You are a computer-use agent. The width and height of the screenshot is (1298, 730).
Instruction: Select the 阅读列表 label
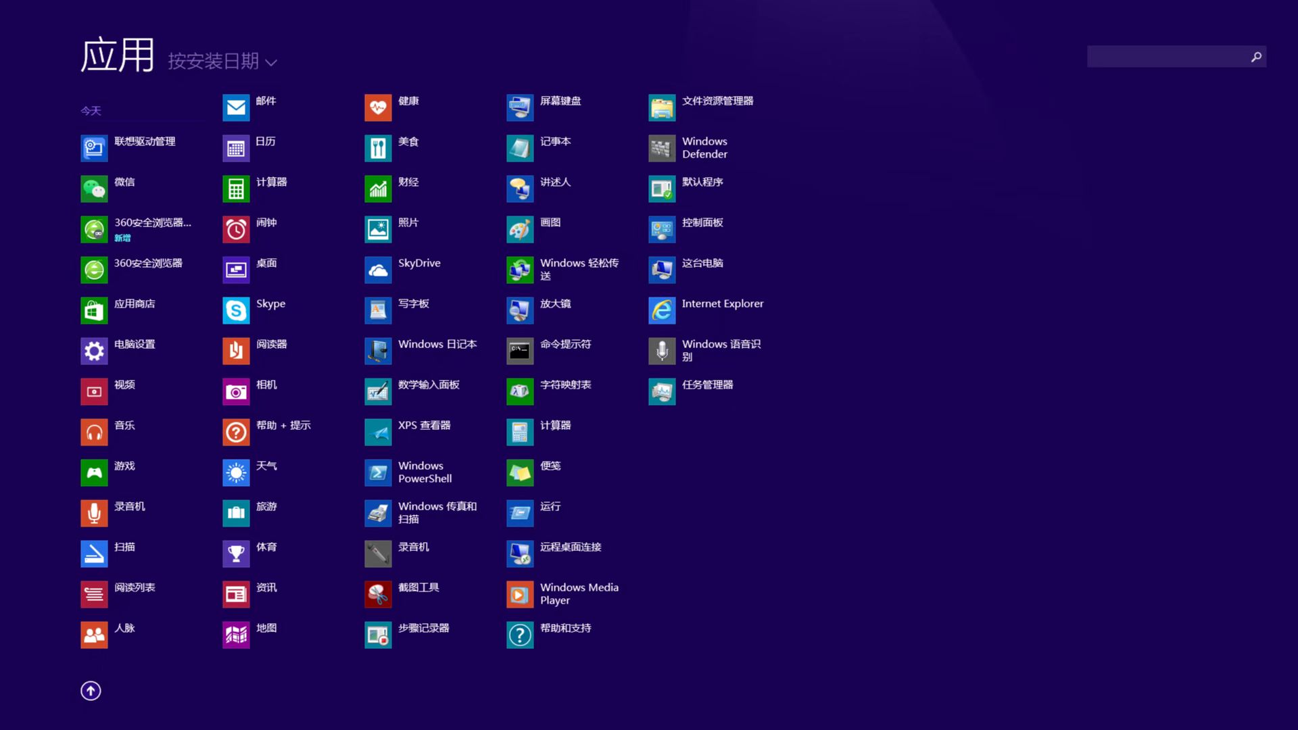135,587
